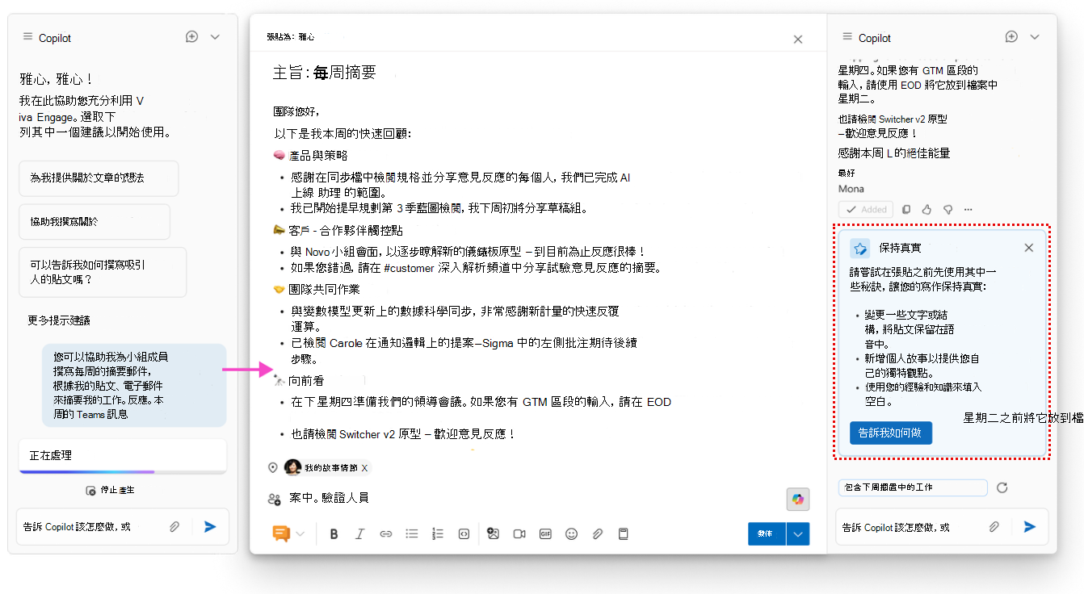Viewport: 1084px width, 594px height.
Task: Close the 保持真實 tip card
Action: click(1028, 248)
